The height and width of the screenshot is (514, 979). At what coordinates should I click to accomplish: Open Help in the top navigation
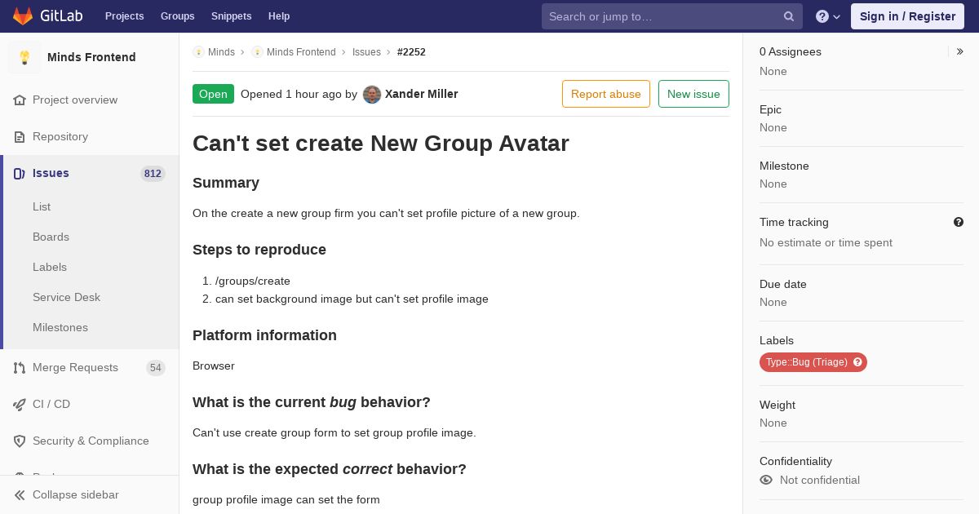click(279, 16)
